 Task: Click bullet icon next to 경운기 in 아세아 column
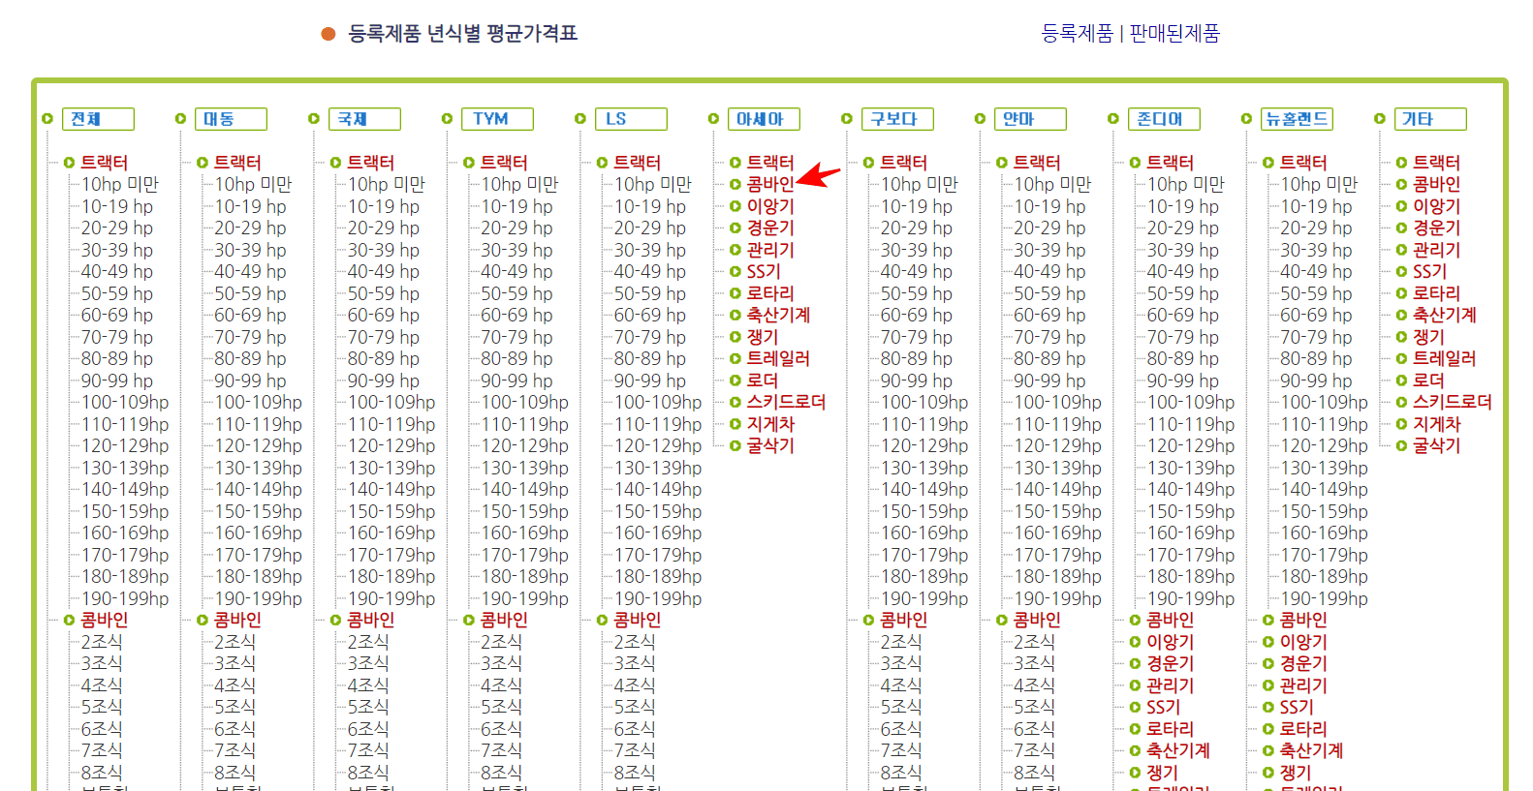coord(735,228)
